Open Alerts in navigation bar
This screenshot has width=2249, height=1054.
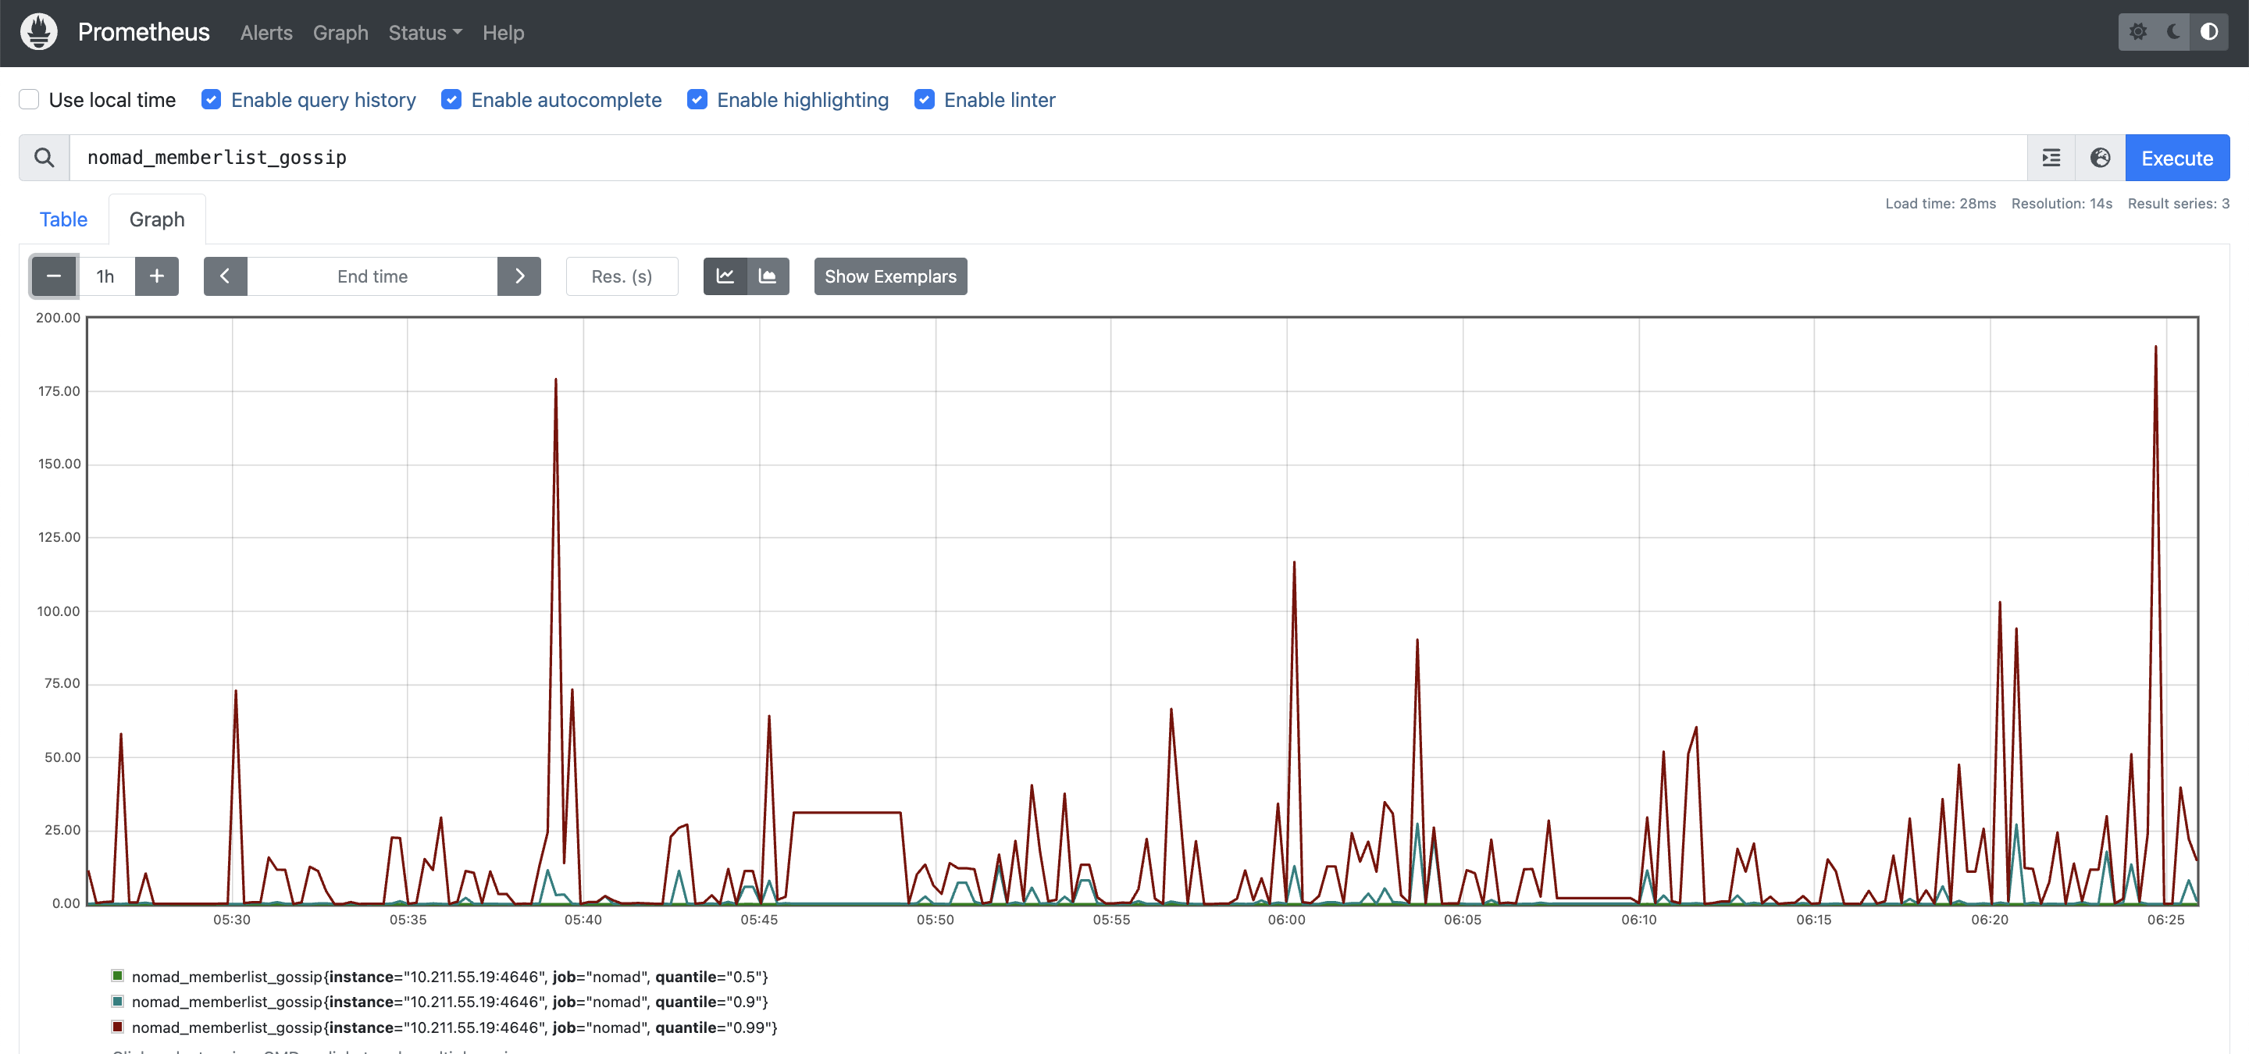point(266,33)
